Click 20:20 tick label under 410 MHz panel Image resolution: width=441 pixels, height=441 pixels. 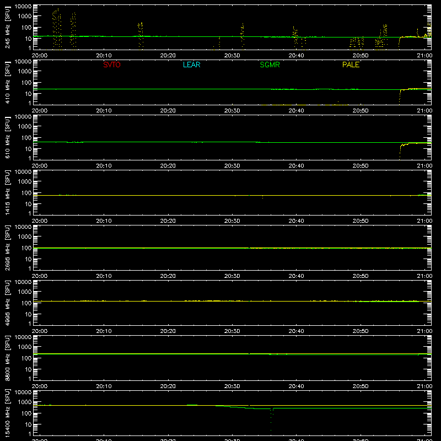168,111
